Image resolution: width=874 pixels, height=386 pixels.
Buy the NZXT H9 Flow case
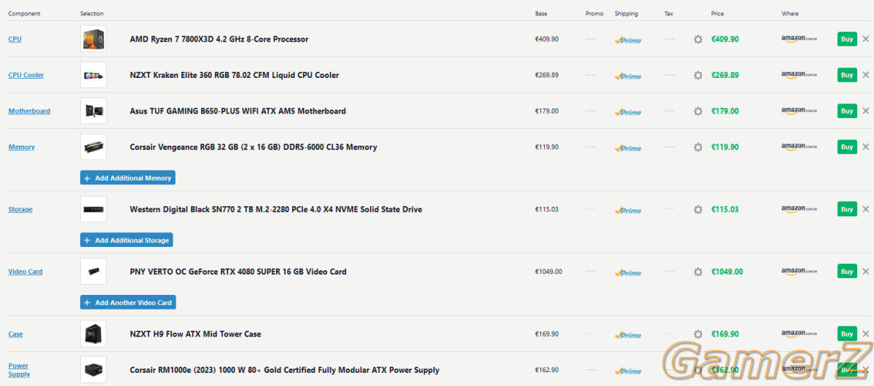point(847,334)
